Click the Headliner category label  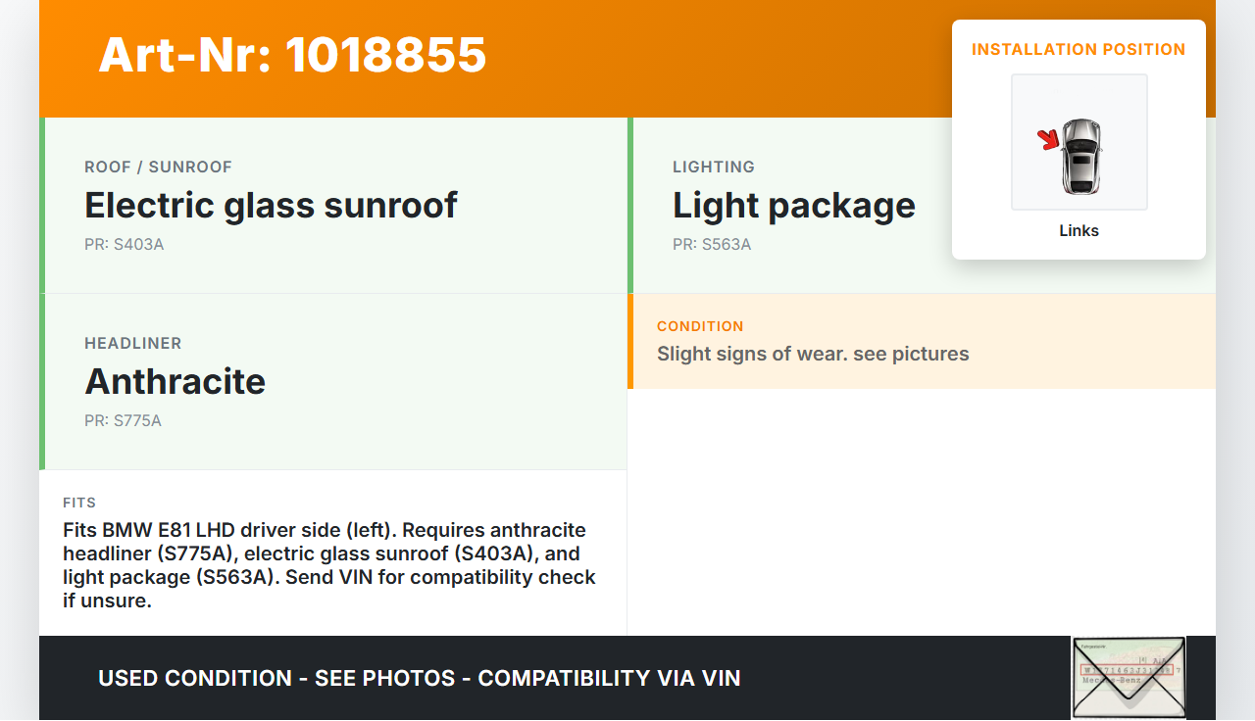pos(133,343)
